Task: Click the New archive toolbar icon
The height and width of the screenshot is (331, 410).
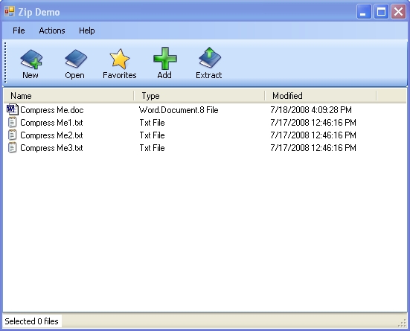Action: pos(31,59)
